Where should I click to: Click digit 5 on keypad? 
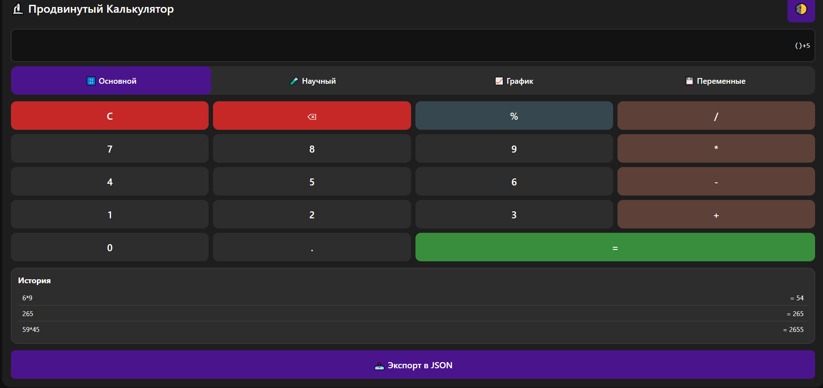[312, 182]
